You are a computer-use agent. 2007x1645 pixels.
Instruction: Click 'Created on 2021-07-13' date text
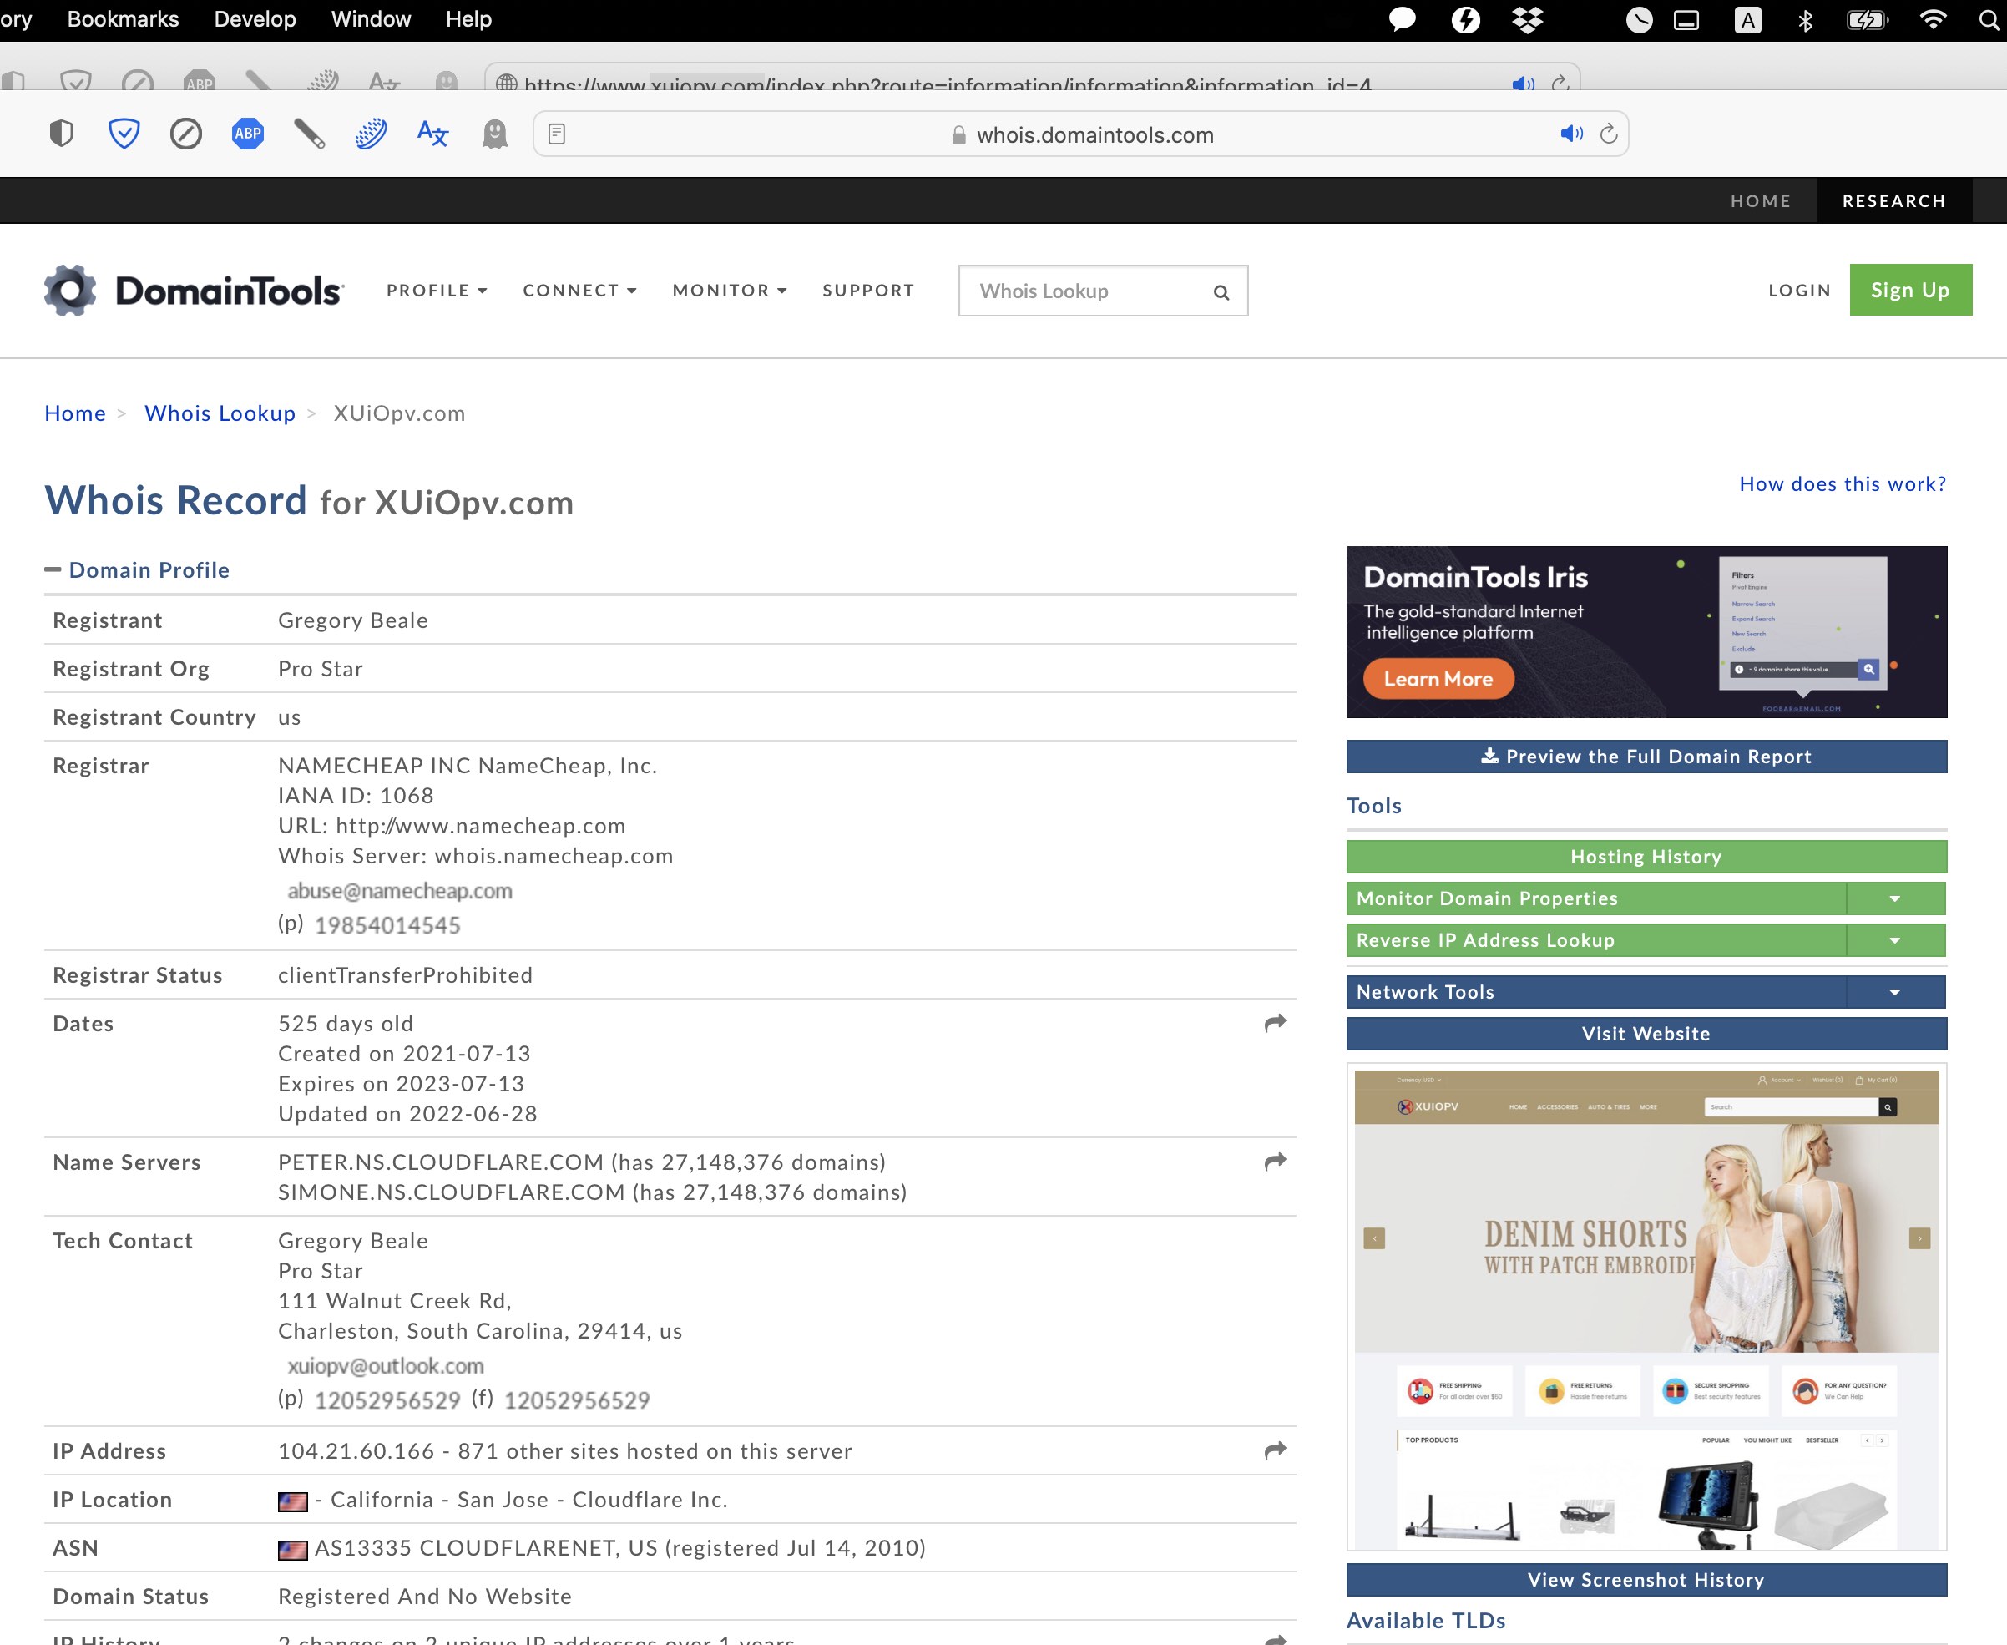[x=404, y=1054]
